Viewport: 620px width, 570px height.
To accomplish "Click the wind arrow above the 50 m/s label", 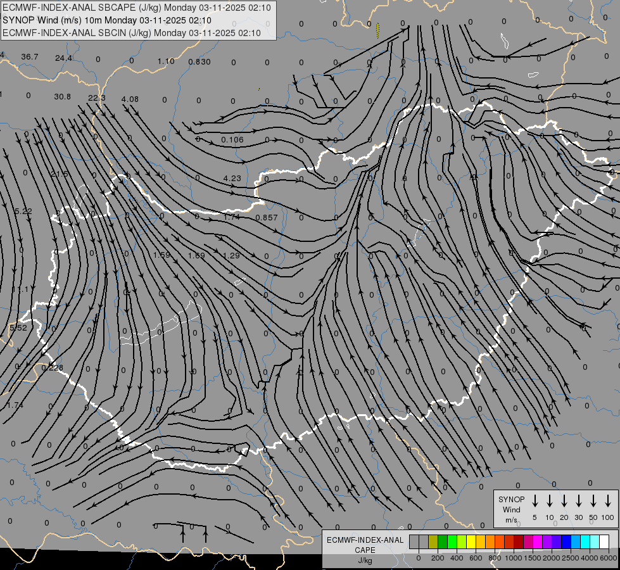I will tap(593, 500).
